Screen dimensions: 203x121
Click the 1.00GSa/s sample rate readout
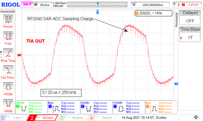59,3
